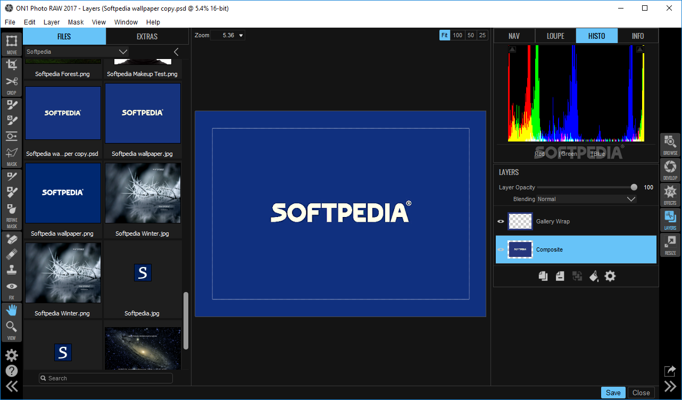This screenshot has width=682, height=400.
Task: Open the Zoom value dropdown
Action: [x=241, y=36]
